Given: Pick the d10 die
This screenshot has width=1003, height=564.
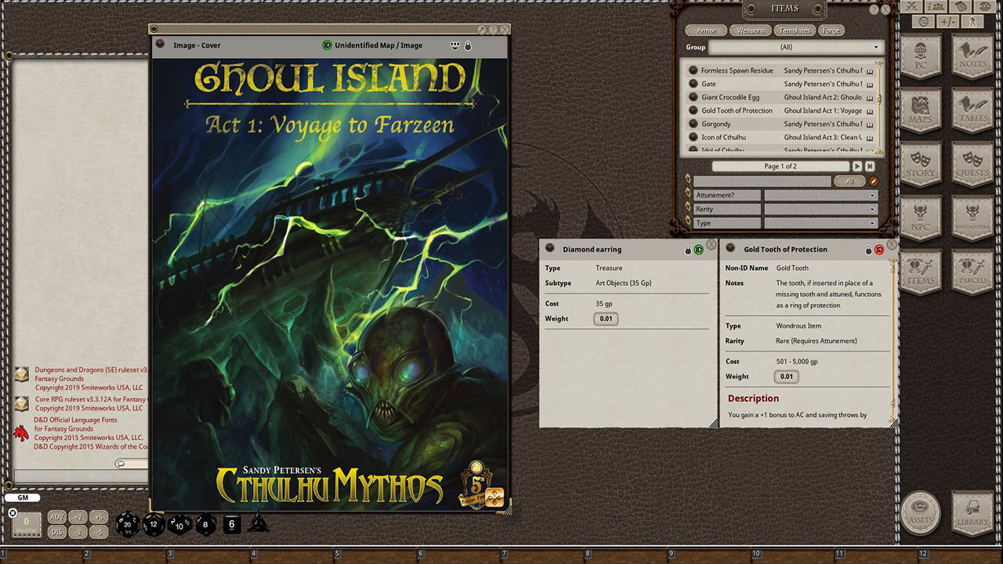Looking at the screenshot, I should 179,525.
